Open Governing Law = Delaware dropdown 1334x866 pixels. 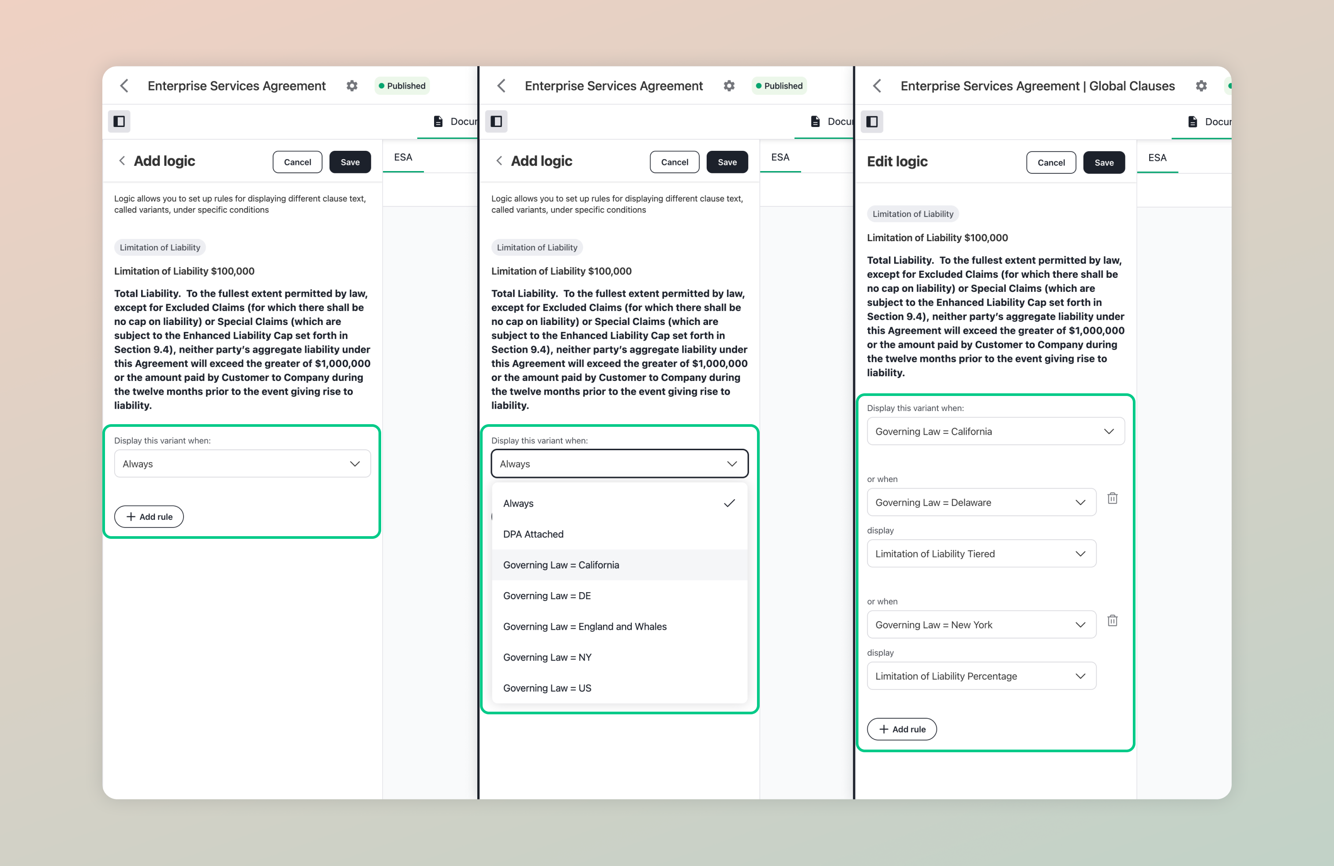pyautogui.click(x=982, y=503)
